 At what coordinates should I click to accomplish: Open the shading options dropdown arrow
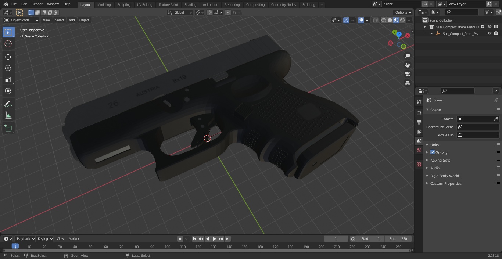pos(408,20)
